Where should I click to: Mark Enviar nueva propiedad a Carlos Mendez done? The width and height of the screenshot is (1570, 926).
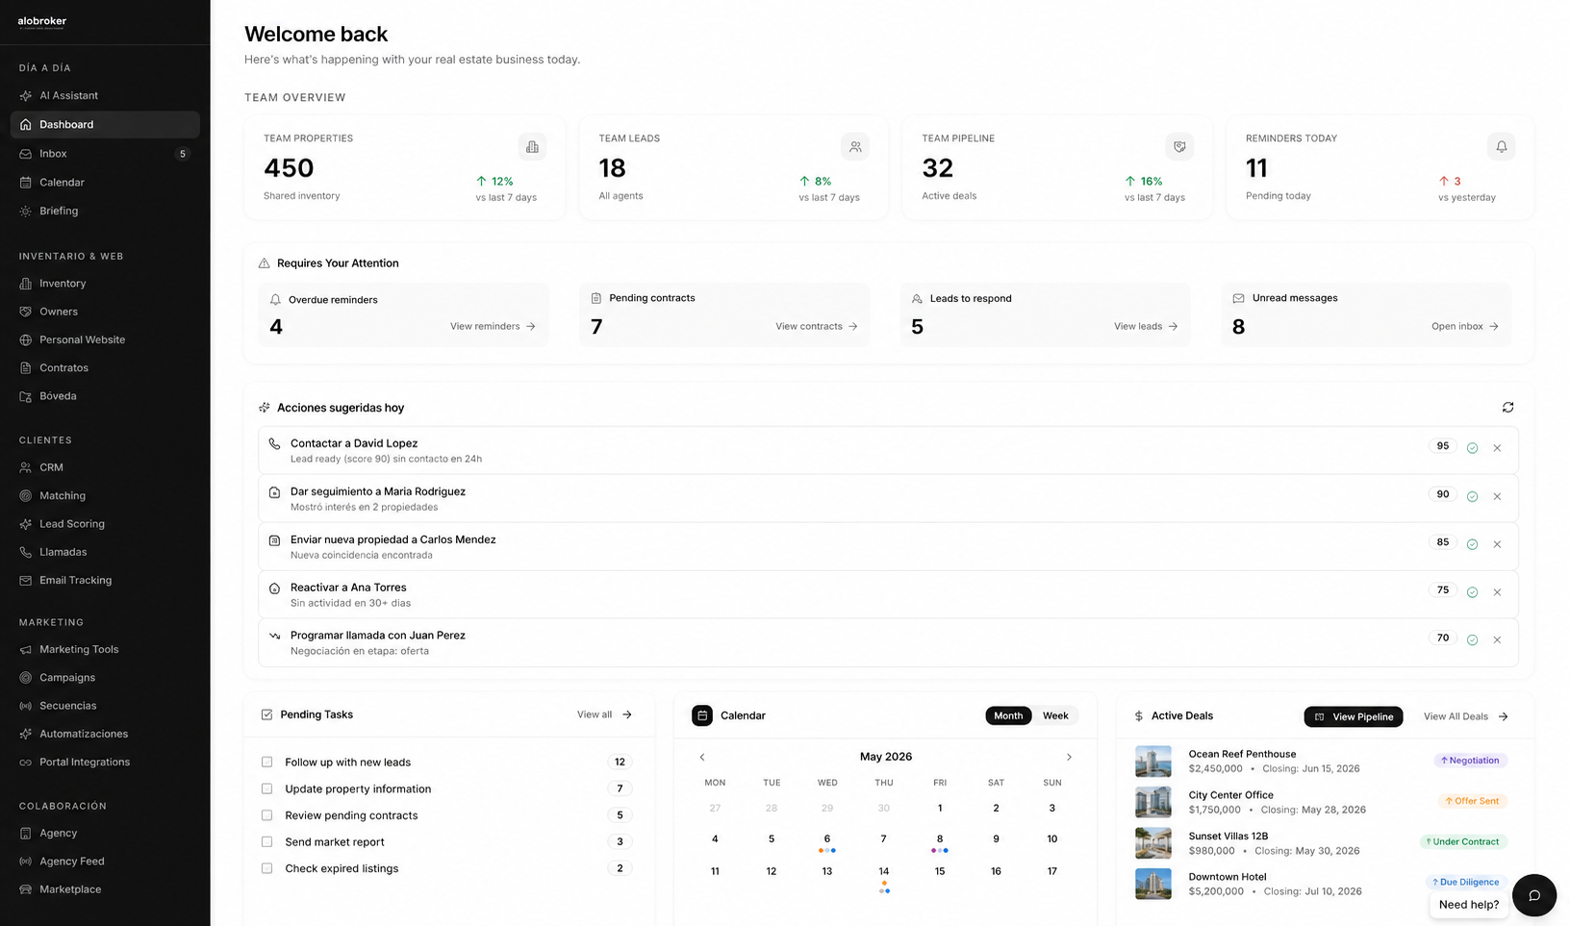pos(1472,544)
